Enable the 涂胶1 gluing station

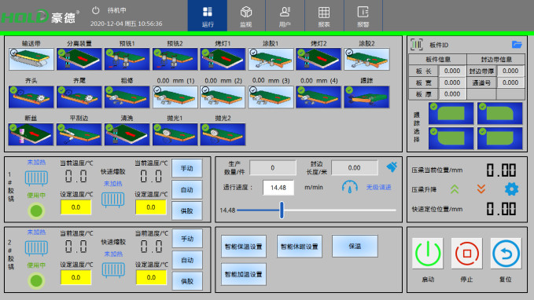[x=271, y=59]
